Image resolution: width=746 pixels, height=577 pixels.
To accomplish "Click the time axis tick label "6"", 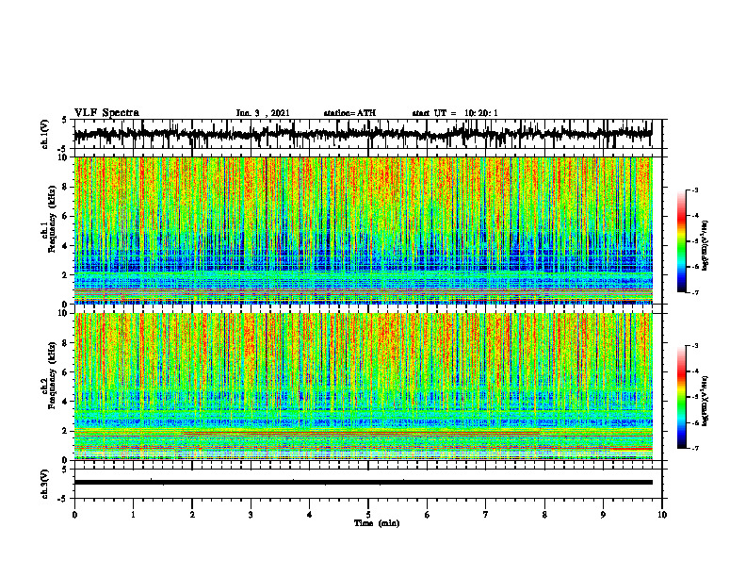I will point(428,515).
